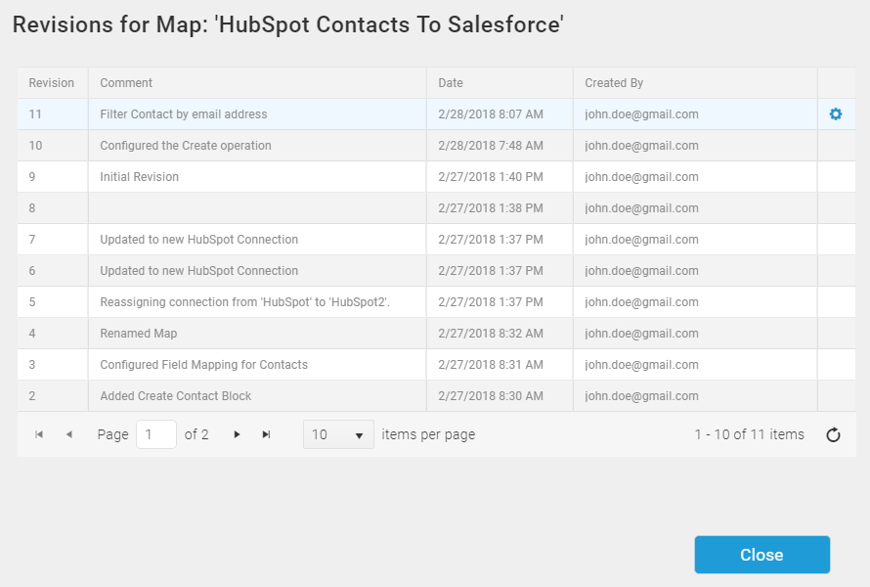The image size is (870, 587).
Task: Click the date 2/27/2018 8:30 AM
Action: pos(491,396)
